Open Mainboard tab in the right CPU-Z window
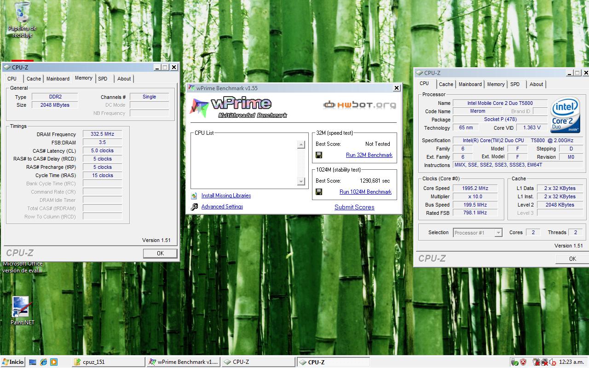This screenshot has height=368, width=589. [x=470, y=84]
